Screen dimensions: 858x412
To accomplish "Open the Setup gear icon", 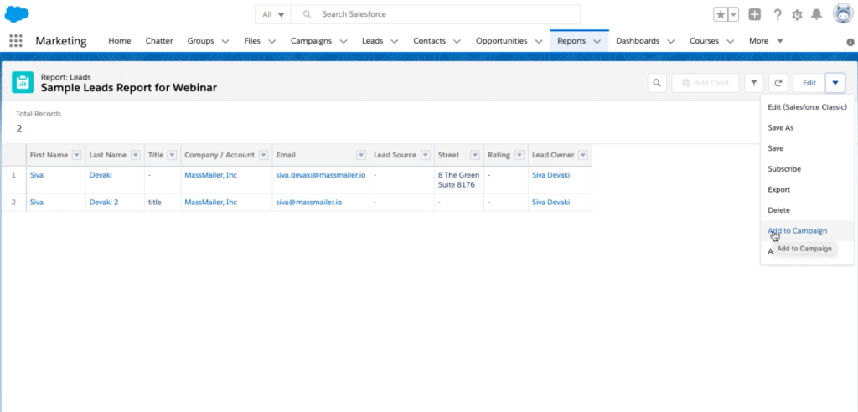I will click(x=797, y=14).
